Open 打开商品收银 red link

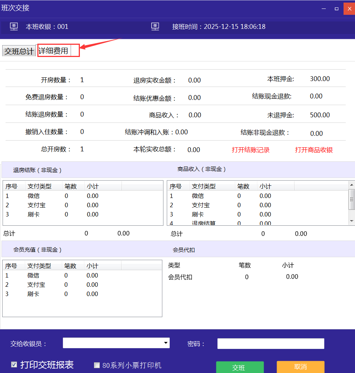click(x=314, y=150)
